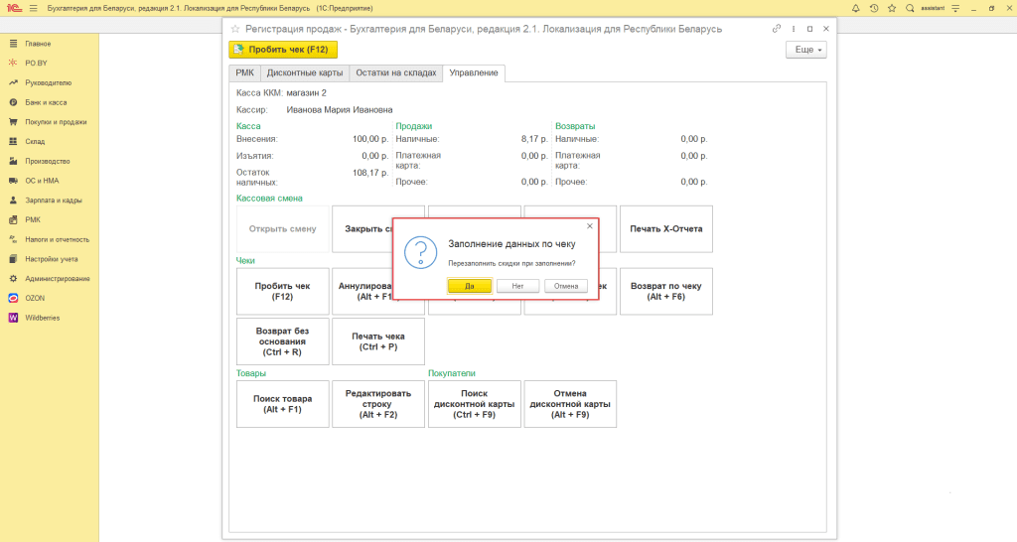Click the Зарплата и кадры person icon
Screen dimensions: 1017x542
click(13, 201)
